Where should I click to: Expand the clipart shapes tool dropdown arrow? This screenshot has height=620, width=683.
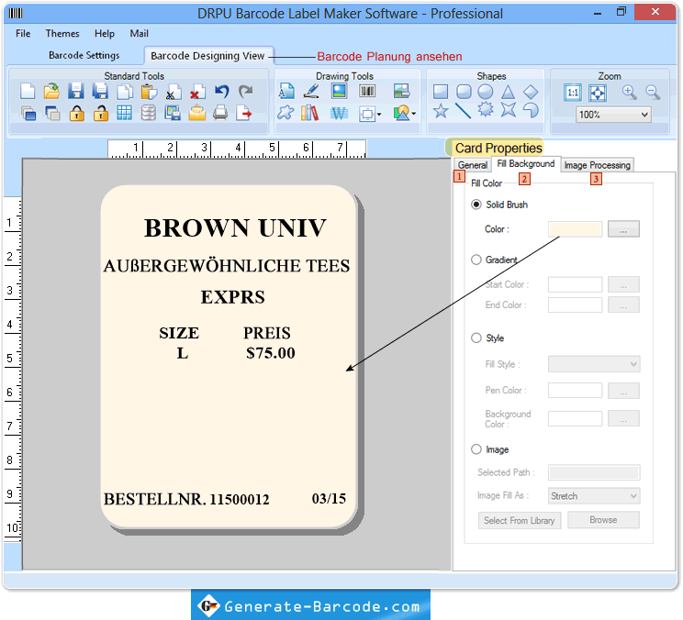413,114
